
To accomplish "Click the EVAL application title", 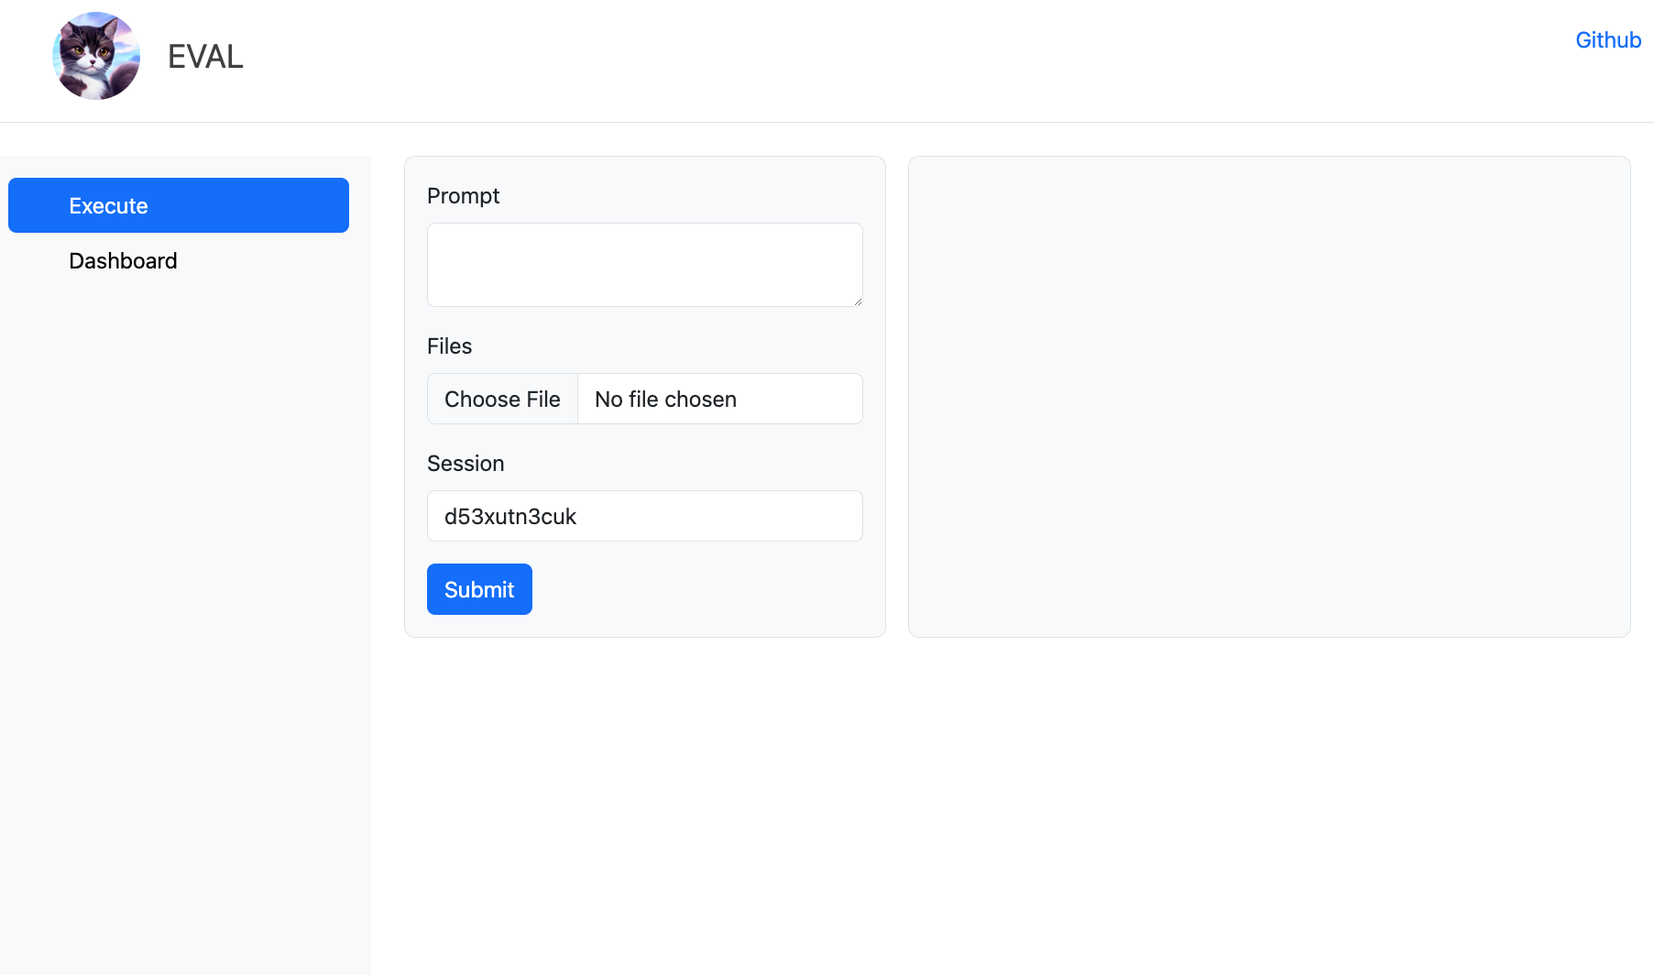I will pos(204,57).
